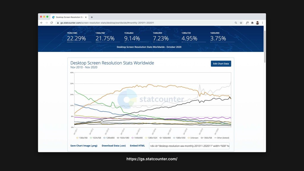Click the macOS green fullscreen window button
This screenshot has height=171, width=304.
[x=47, y=17]
